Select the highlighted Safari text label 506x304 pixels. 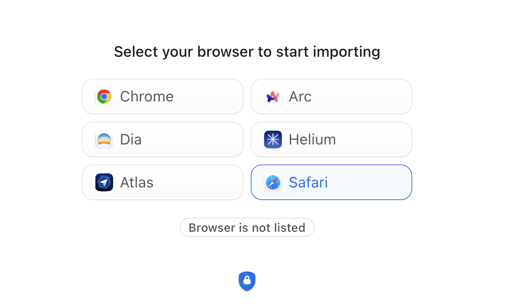[308, 183]
